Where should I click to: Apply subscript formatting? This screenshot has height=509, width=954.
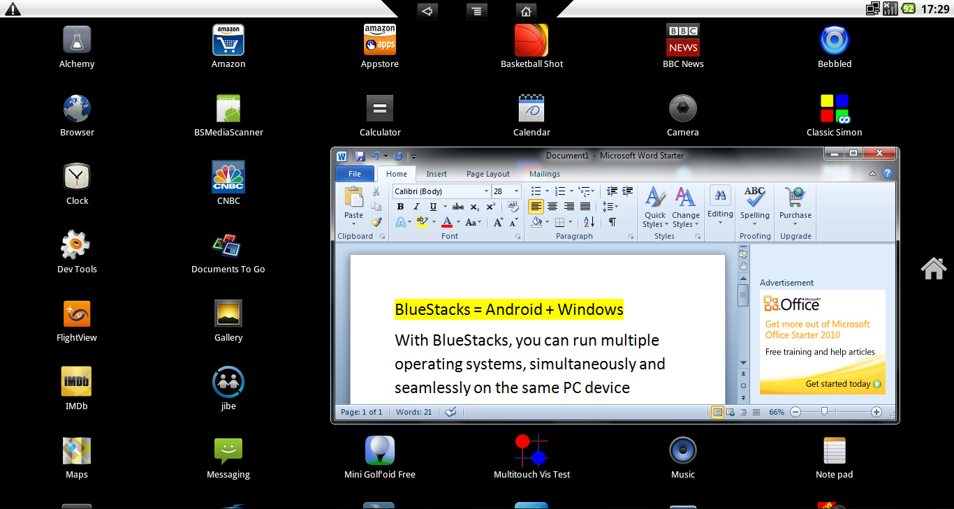point(475,207)
